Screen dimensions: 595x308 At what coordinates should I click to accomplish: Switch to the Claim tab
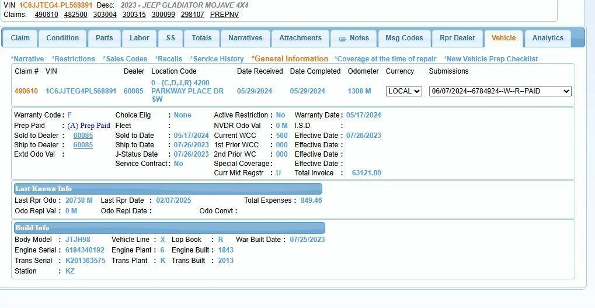(x=20, y=39)
